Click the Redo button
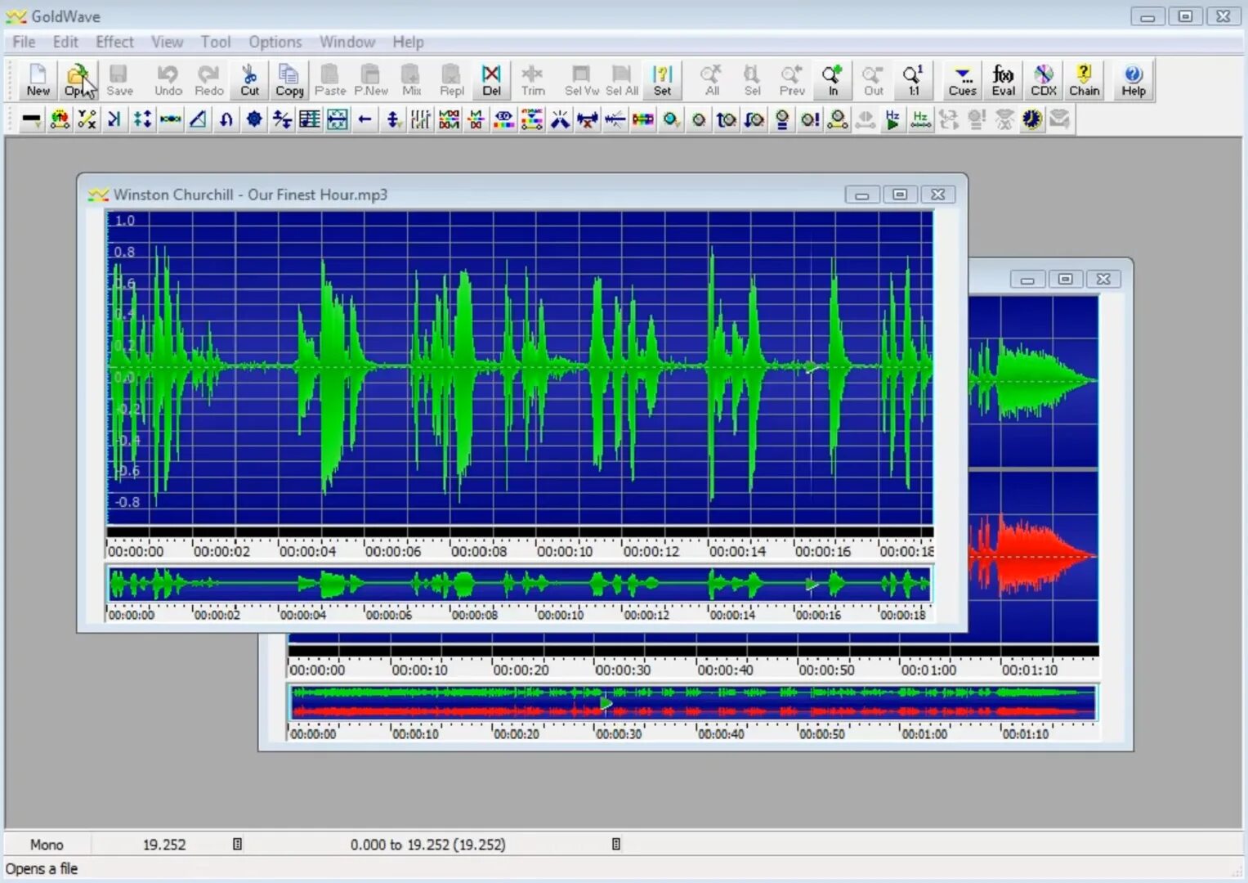 coord(208,79)
